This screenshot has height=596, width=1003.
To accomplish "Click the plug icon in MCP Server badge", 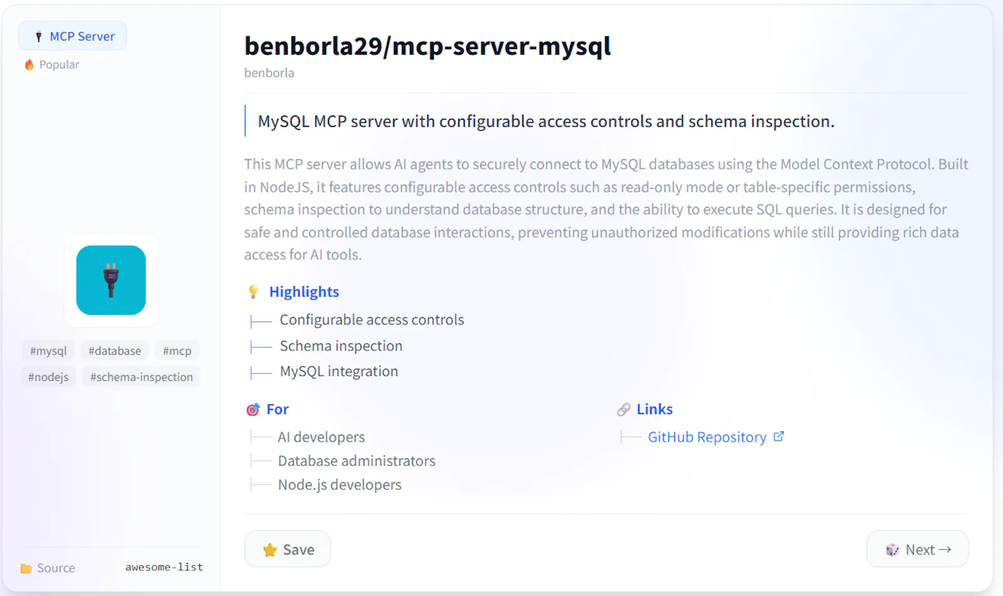I will [38, 36].
